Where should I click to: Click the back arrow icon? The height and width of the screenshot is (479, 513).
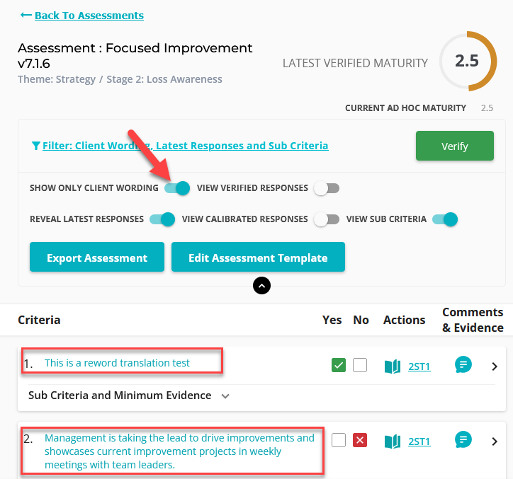coord(26,15)
